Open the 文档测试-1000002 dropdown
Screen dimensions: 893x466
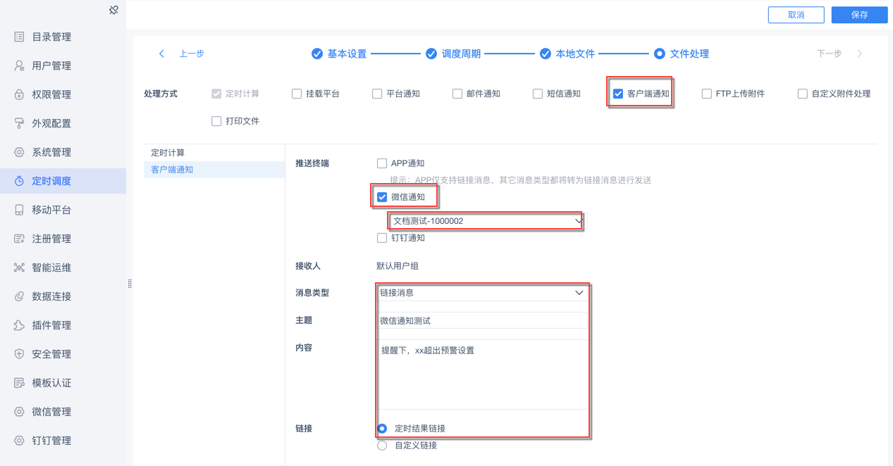coord(486,221)
